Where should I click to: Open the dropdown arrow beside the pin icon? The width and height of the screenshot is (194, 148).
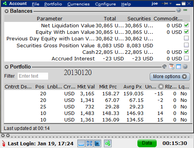pyautogui.click(x=171, y=3)
